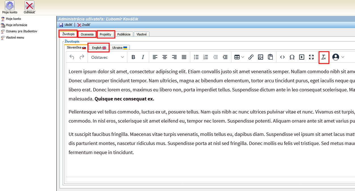The height and width of the screenshot is (191, 355).
Task: Insert a special character (omega)
Action: point(292,57)
